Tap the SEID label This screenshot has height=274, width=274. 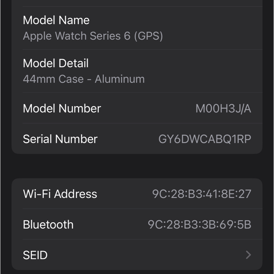click(35, 255)
